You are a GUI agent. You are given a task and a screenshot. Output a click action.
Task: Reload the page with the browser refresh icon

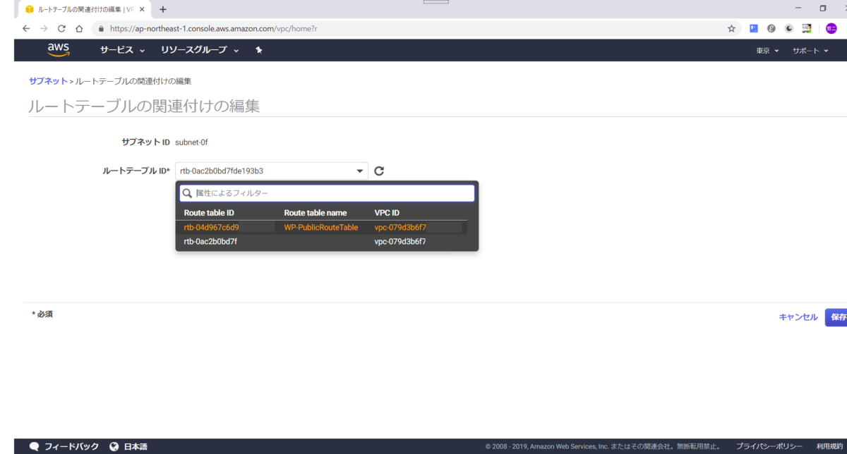click(x=62, y=28)
